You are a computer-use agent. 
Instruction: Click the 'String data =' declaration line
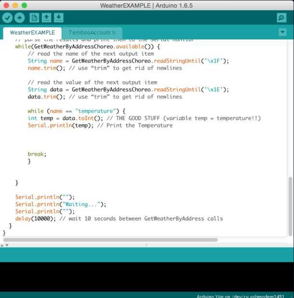(128, 89)
